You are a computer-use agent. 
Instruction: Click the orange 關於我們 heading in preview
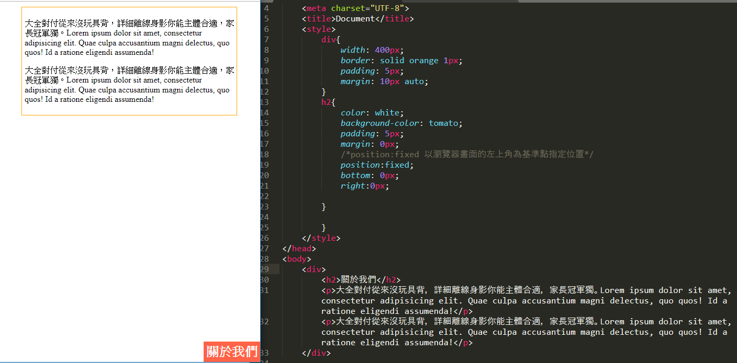click(x=232, y=352)
